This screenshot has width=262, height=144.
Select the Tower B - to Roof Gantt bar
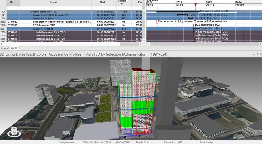[190, 18]
